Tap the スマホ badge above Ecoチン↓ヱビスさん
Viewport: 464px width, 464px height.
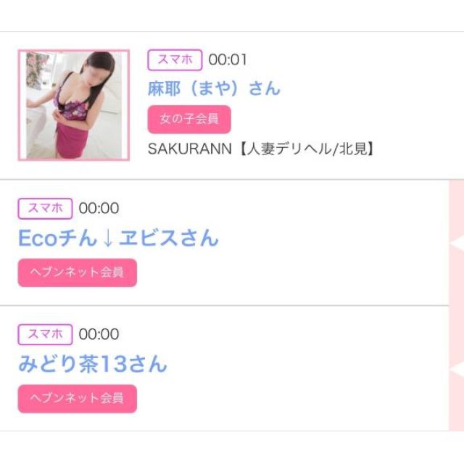[45, 208]
